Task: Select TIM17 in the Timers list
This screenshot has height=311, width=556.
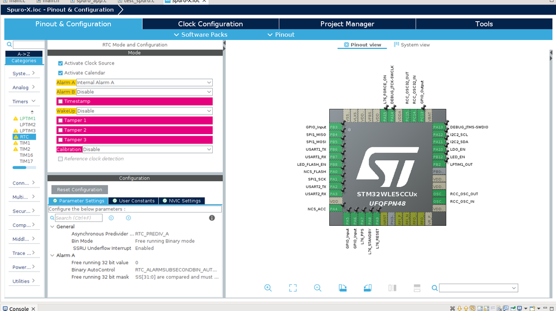Action: click(x=26, y=161)
